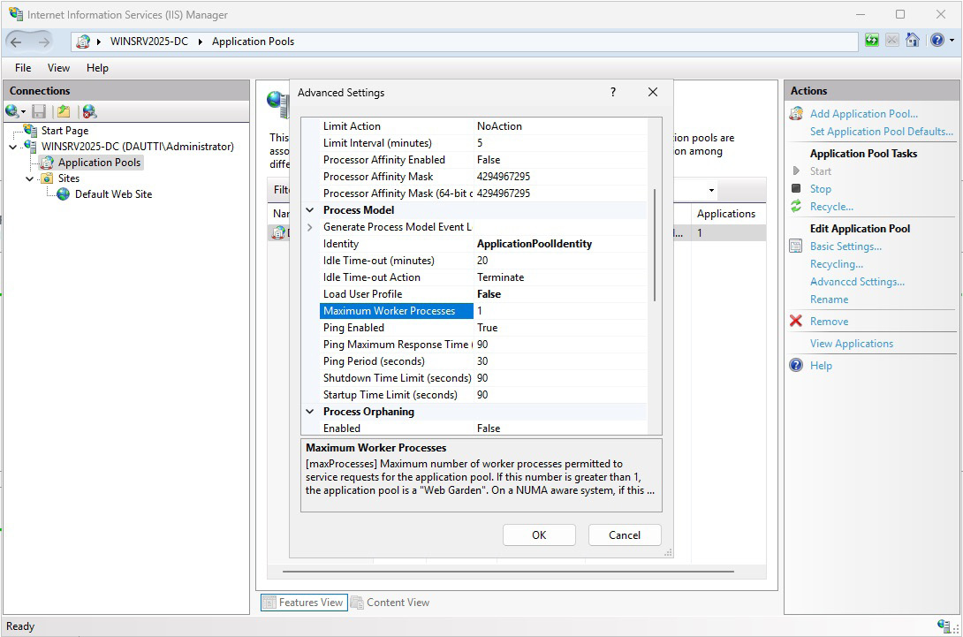Click the Application Pools node icon
Screen dimensions: 963x637
[x=48, y=163]
